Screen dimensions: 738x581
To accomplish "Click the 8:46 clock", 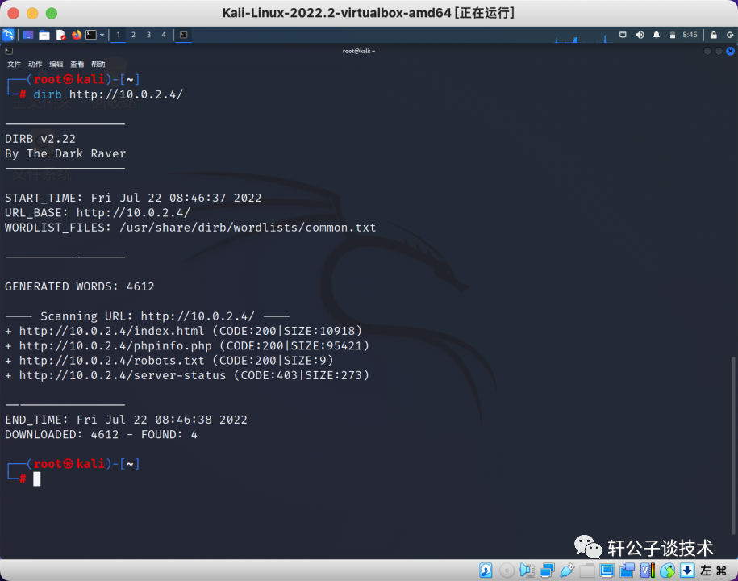I will pos(690,35).
